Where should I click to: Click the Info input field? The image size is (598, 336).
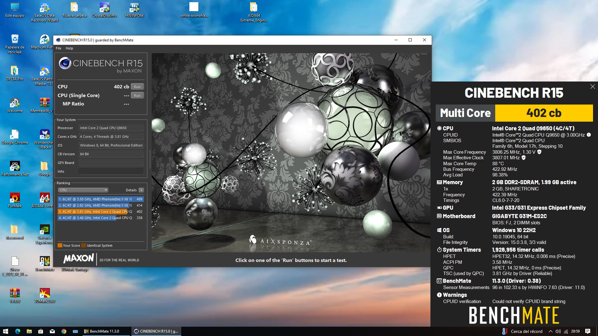[111, 171]
